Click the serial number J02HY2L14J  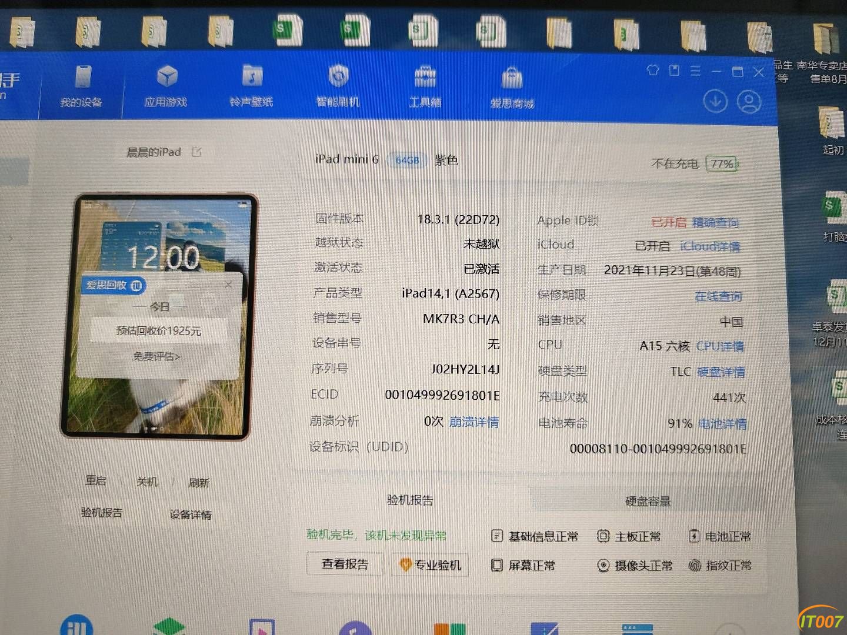coord(465,369)
